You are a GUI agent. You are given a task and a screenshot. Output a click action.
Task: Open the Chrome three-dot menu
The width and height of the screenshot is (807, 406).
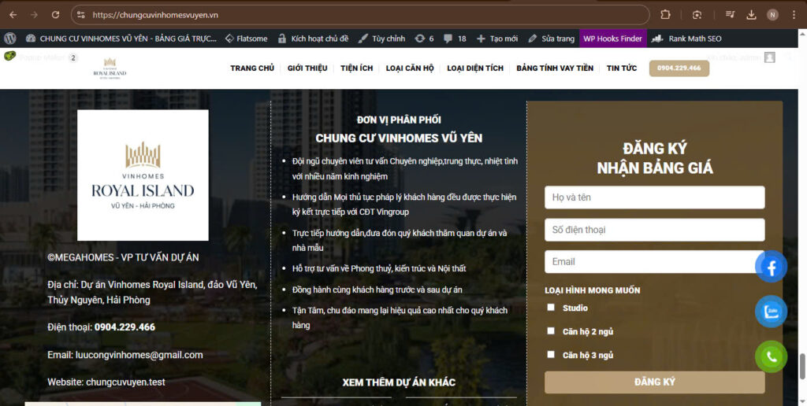pos(794,15)
